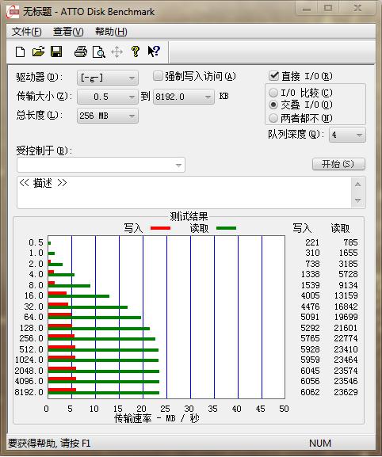The width and height of the screenshot is (382, 457).
Task: Click the 测试结果 group title
Action: click(x=189, y=216)
